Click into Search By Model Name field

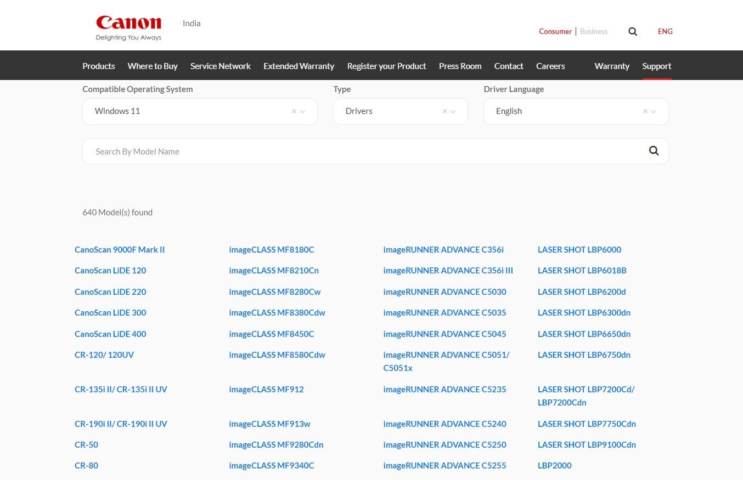[364, 151]
